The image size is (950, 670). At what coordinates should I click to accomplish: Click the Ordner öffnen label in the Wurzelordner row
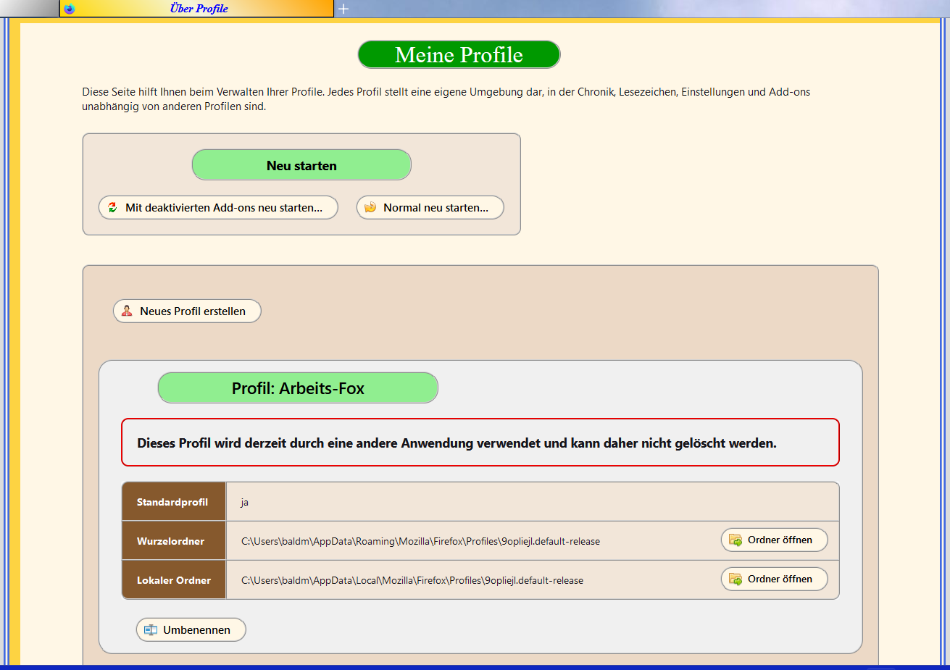780,540
